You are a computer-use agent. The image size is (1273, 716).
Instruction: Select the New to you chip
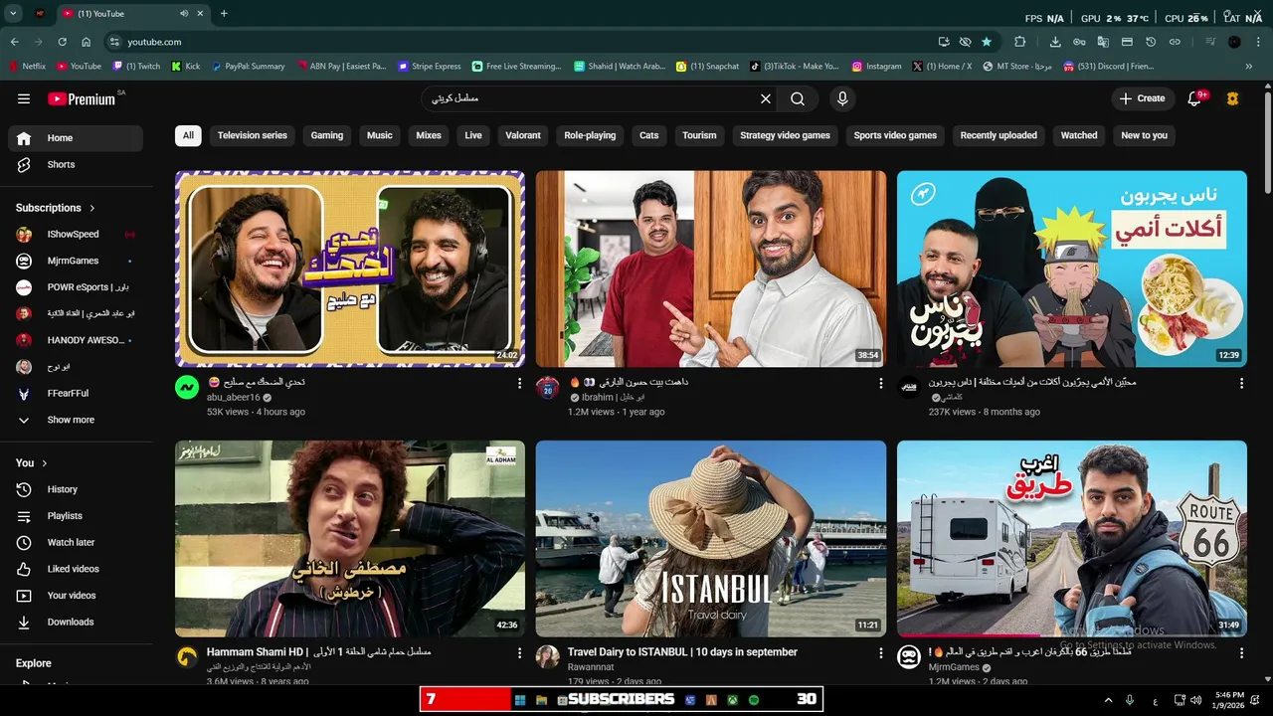1145,135
